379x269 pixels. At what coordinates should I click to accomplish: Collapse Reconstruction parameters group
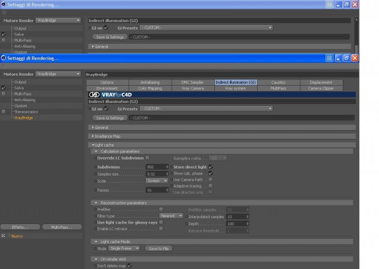coord(222,203)
